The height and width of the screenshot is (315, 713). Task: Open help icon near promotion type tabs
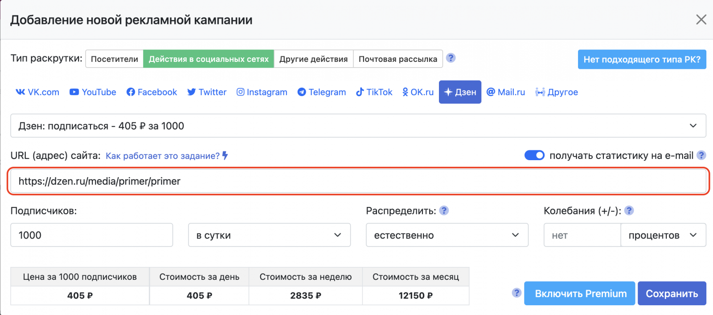pos(451,58)
